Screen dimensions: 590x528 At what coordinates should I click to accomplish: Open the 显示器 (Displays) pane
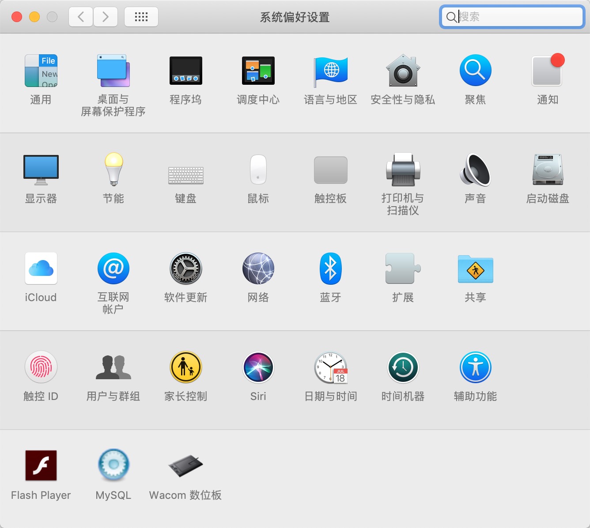[41, 170]
